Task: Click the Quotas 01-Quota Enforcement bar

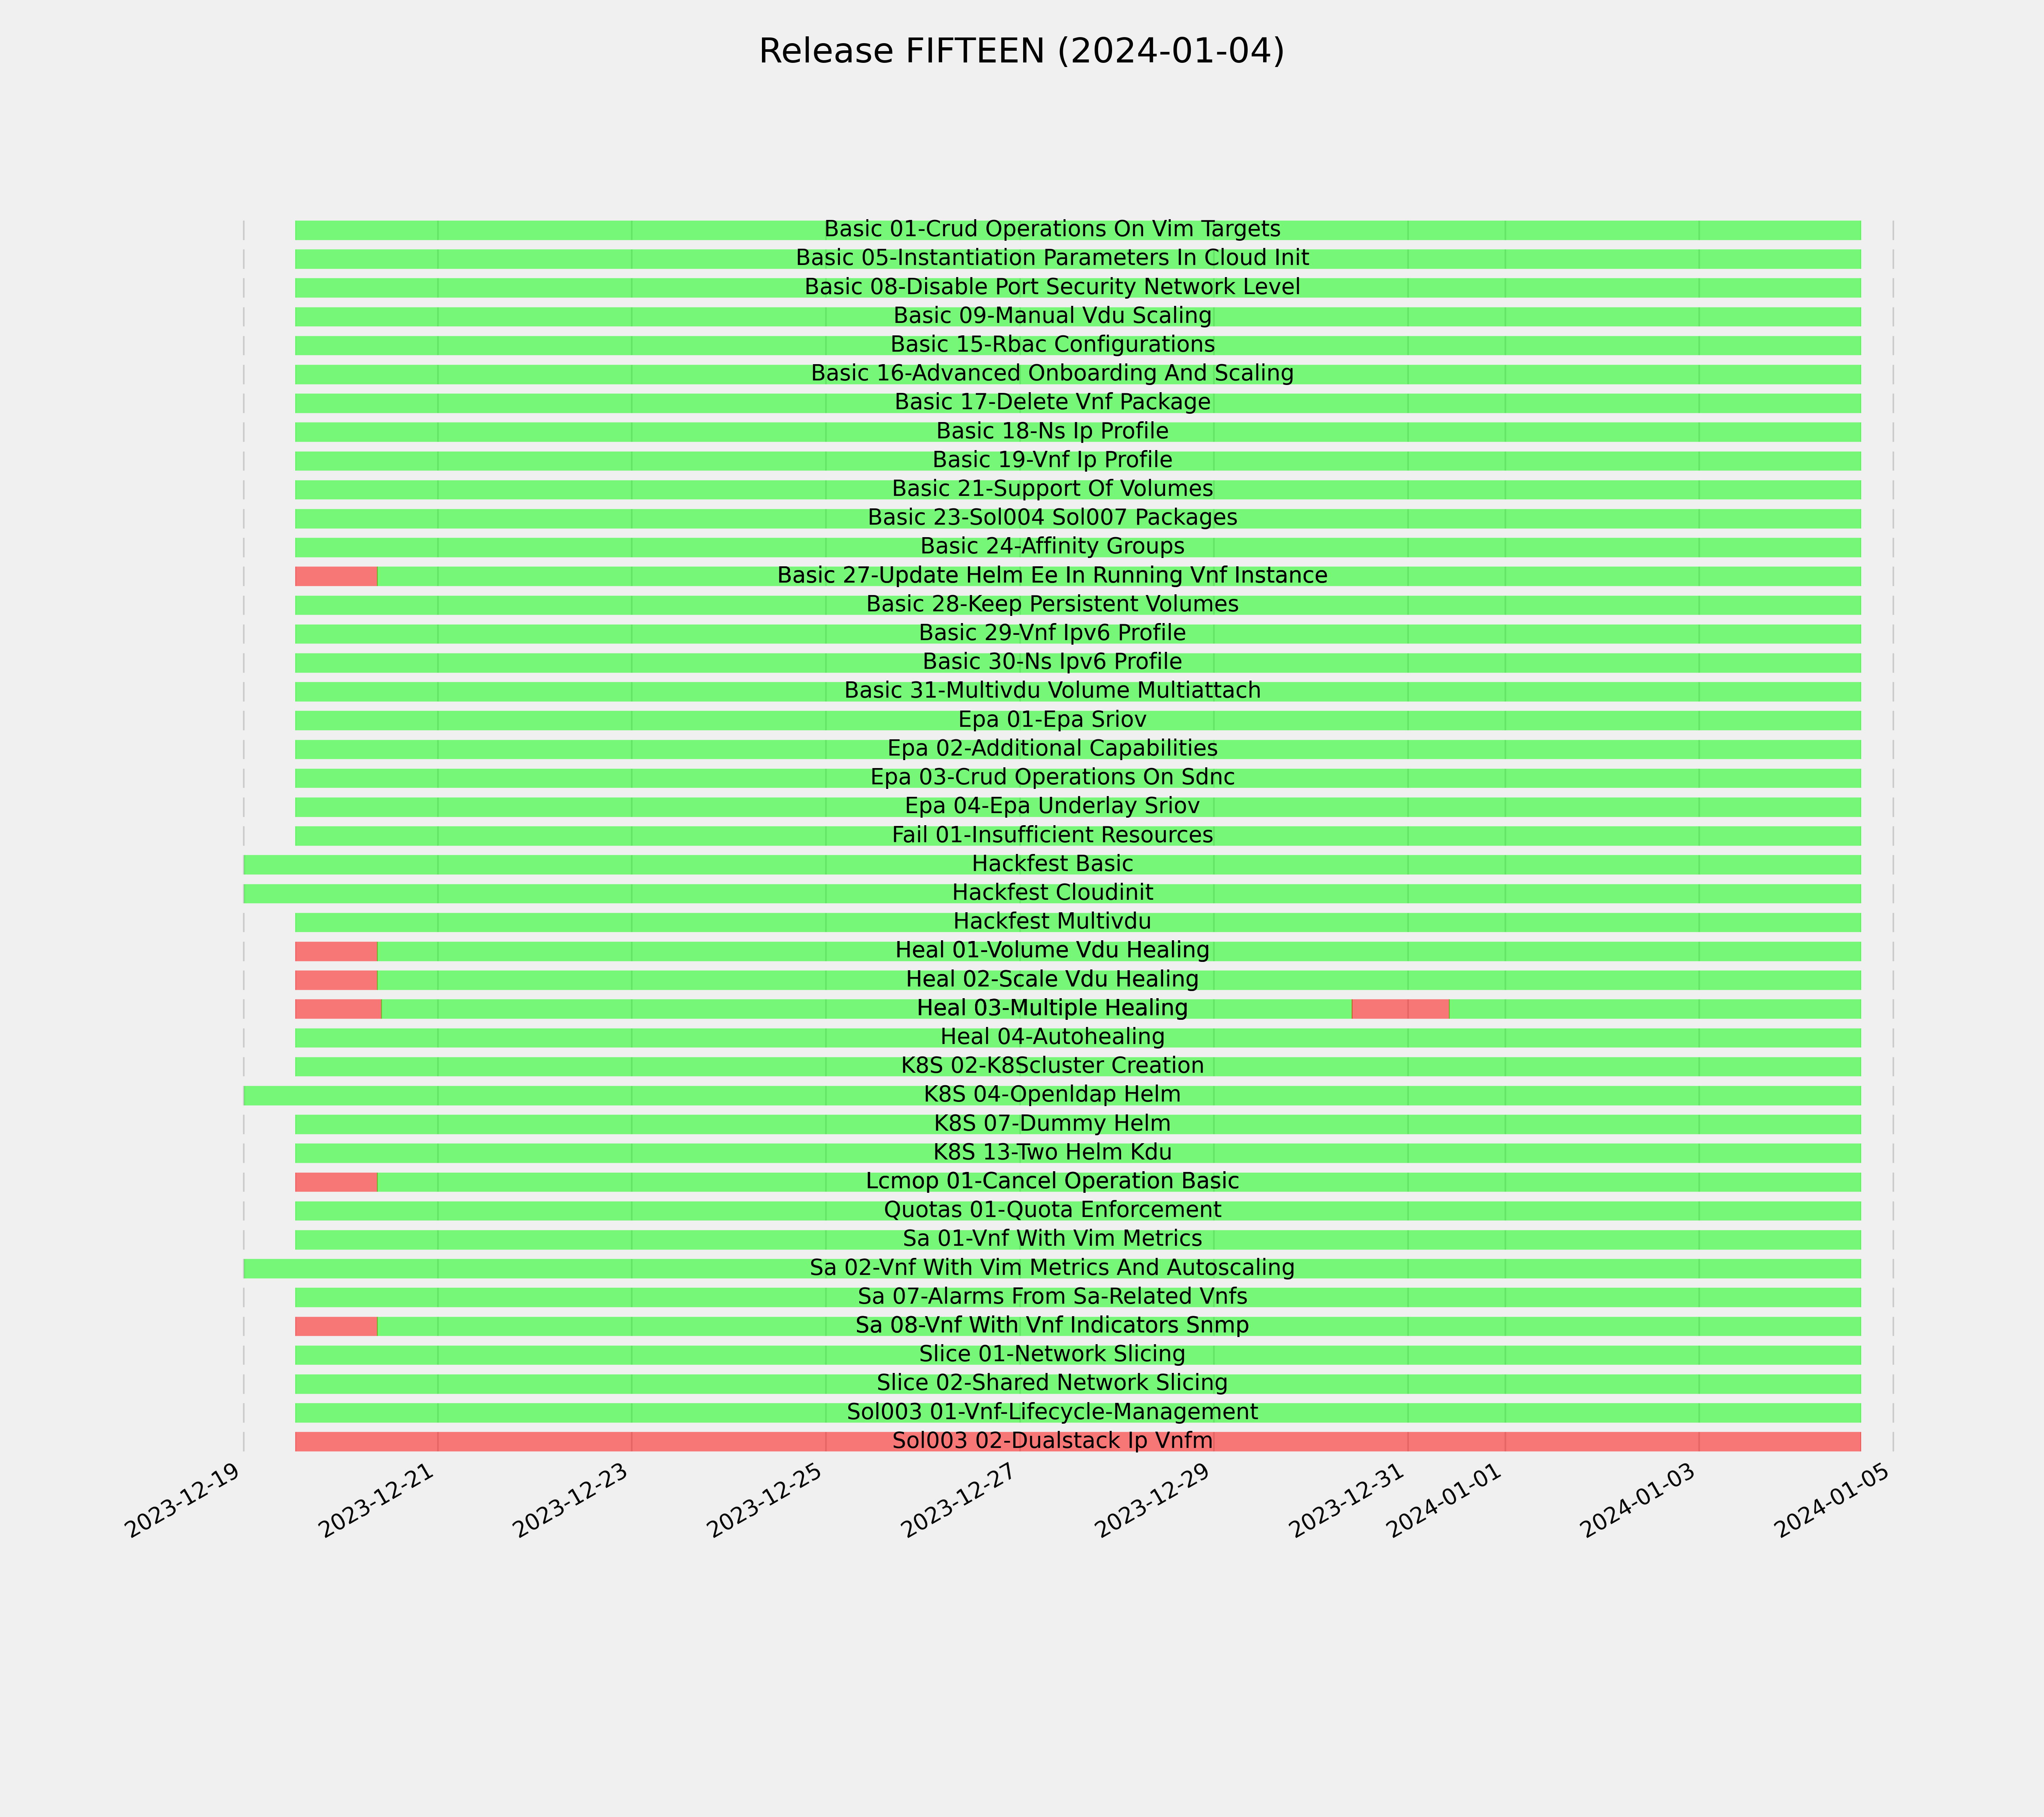Action: coord(1078,1210)
